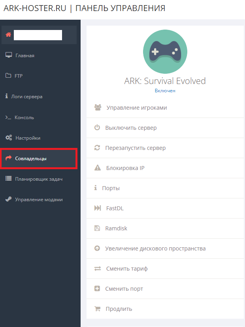Open Управление модами in the sidebar
245x327 pixels.
[x=39, y=199]
